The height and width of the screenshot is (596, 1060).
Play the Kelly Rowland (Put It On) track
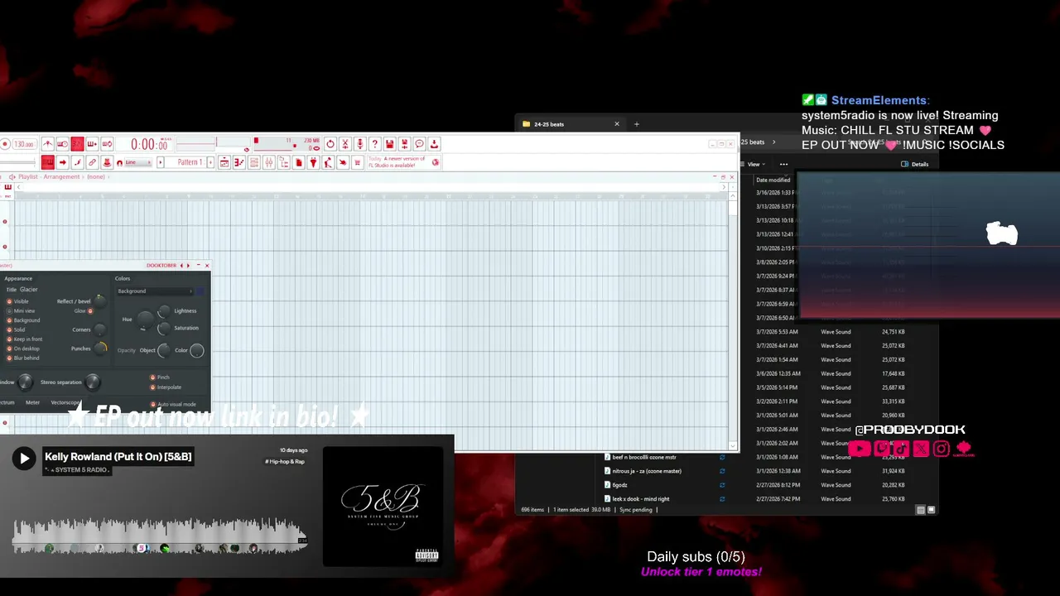24,458
